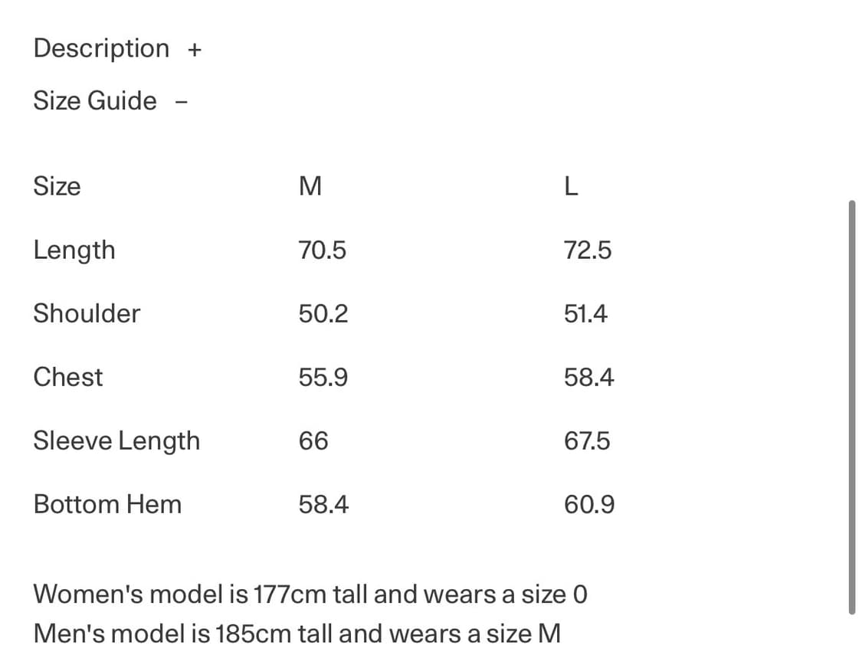Click the 67.5 sleeve length value
862x668 pixels.
pyautogui.click(x=587, y=441)
